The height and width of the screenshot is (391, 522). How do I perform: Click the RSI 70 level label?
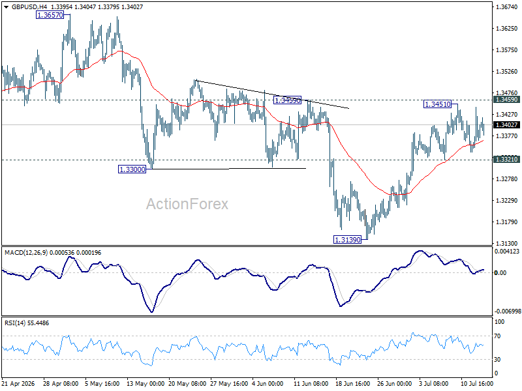pos(497,336)
